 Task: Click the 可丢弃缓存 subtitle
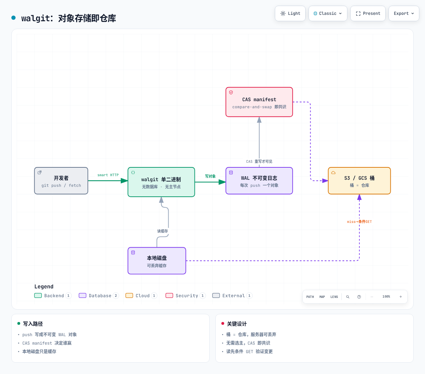tap(157, 266)
